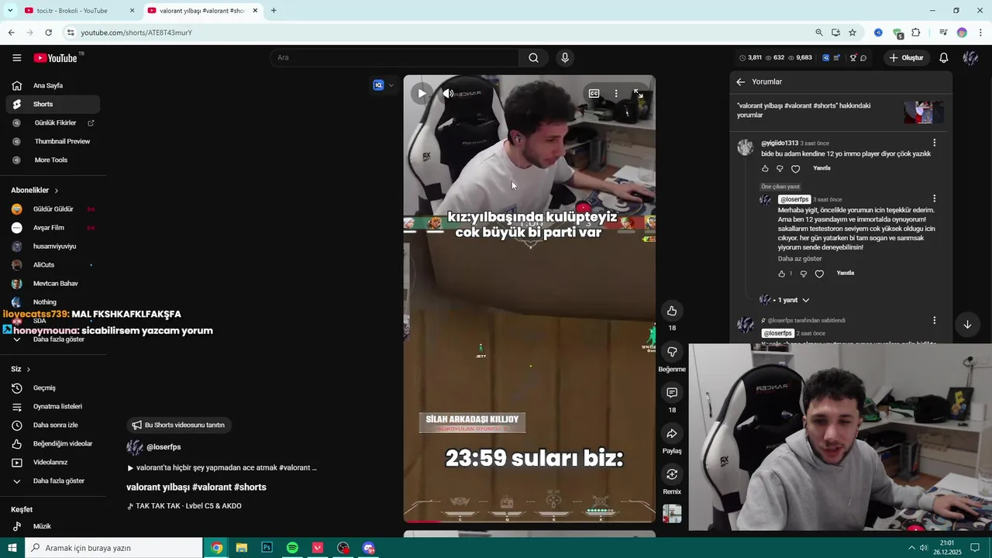The width and height of the screenshot is (992, 558).
Task: Open options menu for @yigiido1313 comment
Action: coord(934,143)
